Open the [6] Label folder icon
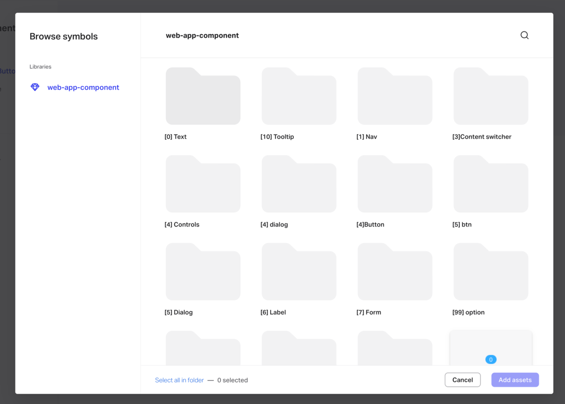This screenshot has height=404, width=565. pos(299,271)
